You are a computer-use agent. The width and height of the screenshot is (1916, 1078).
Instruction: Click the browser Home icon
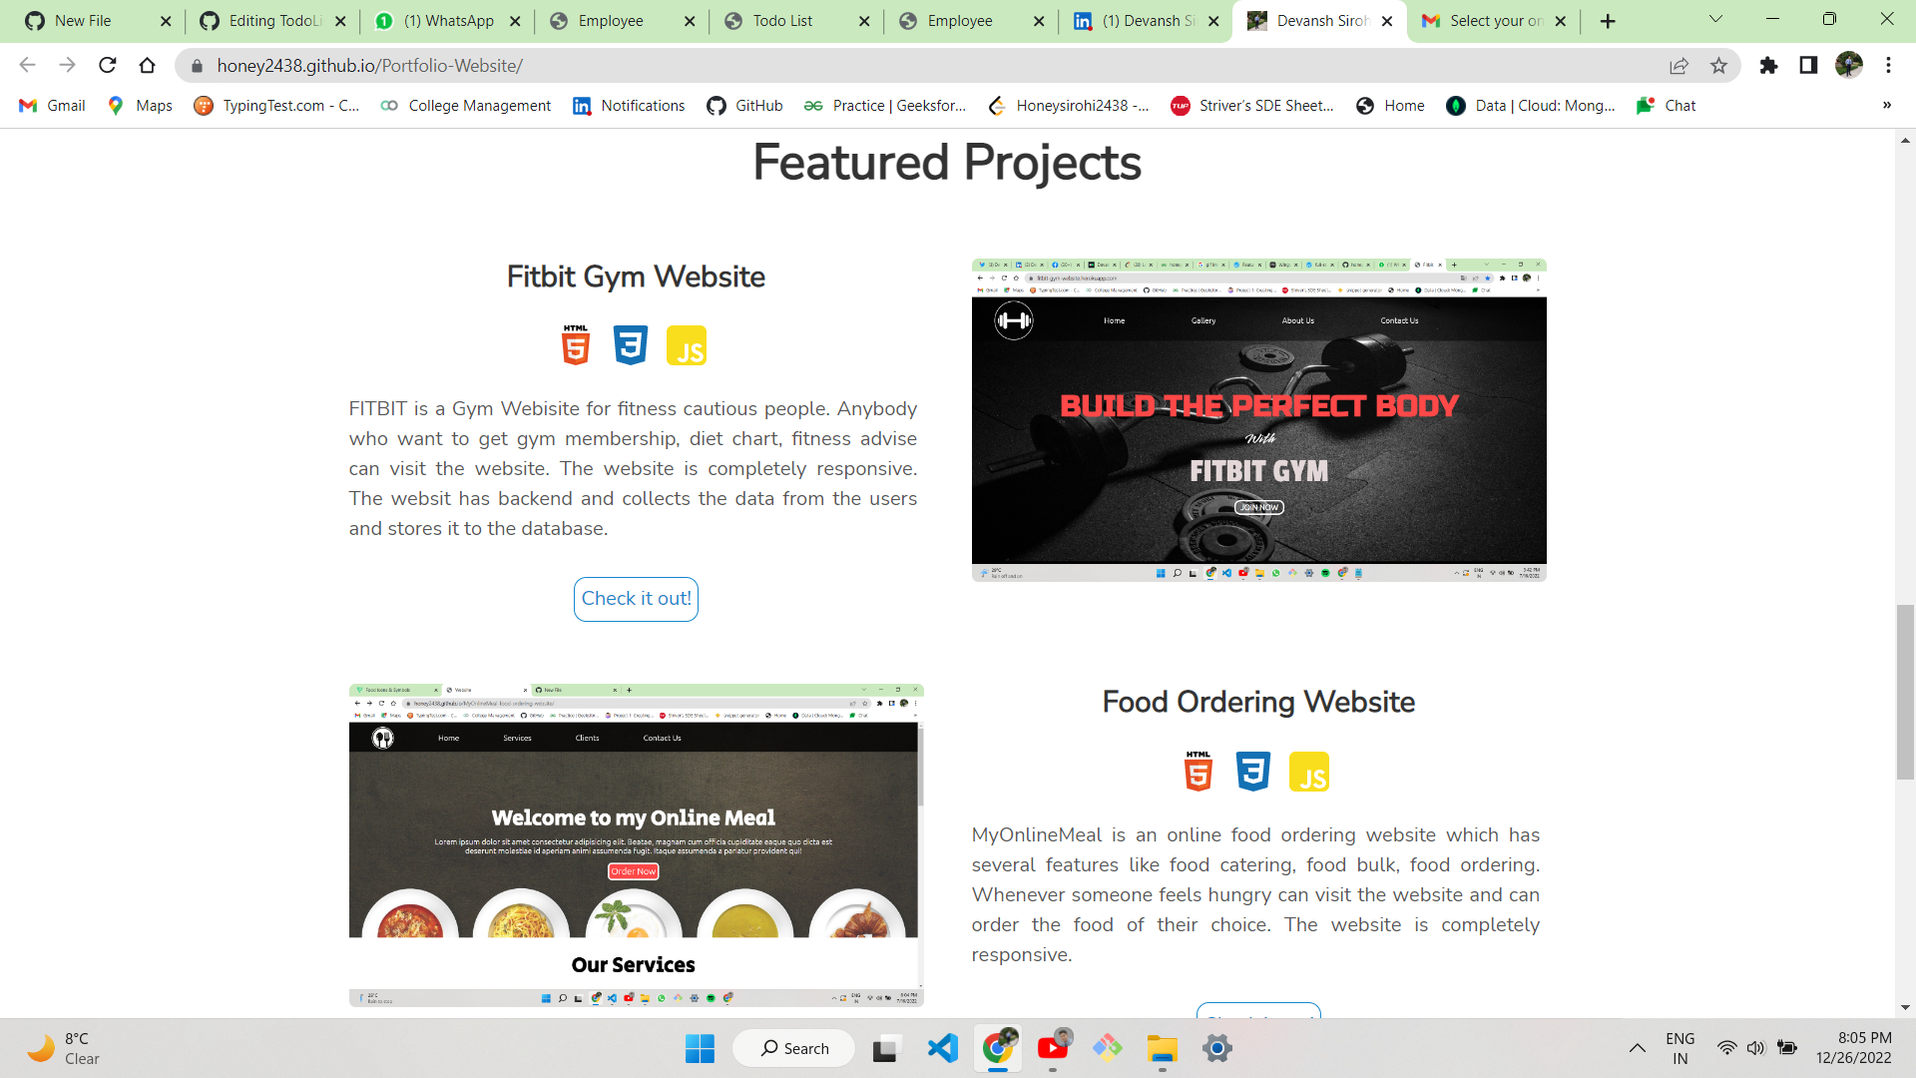click(148, 66)
